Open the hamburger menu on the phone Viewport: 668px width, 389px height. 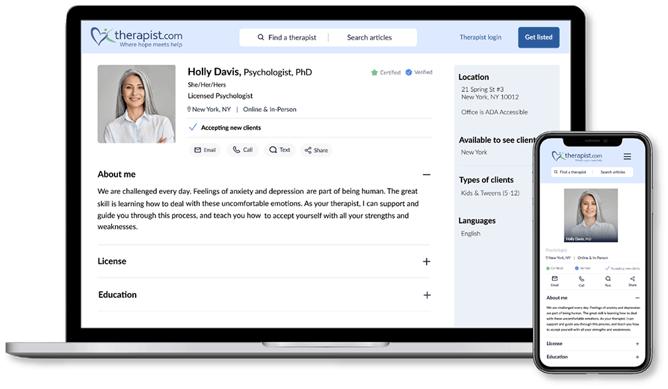[x=627, y=157]
